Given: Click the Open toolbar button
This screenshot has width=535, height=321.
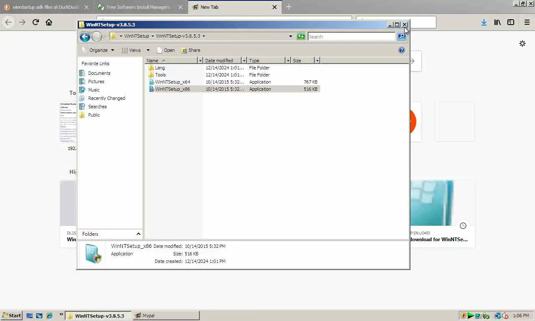Looking at the screenshot, I should coord(166,50).
